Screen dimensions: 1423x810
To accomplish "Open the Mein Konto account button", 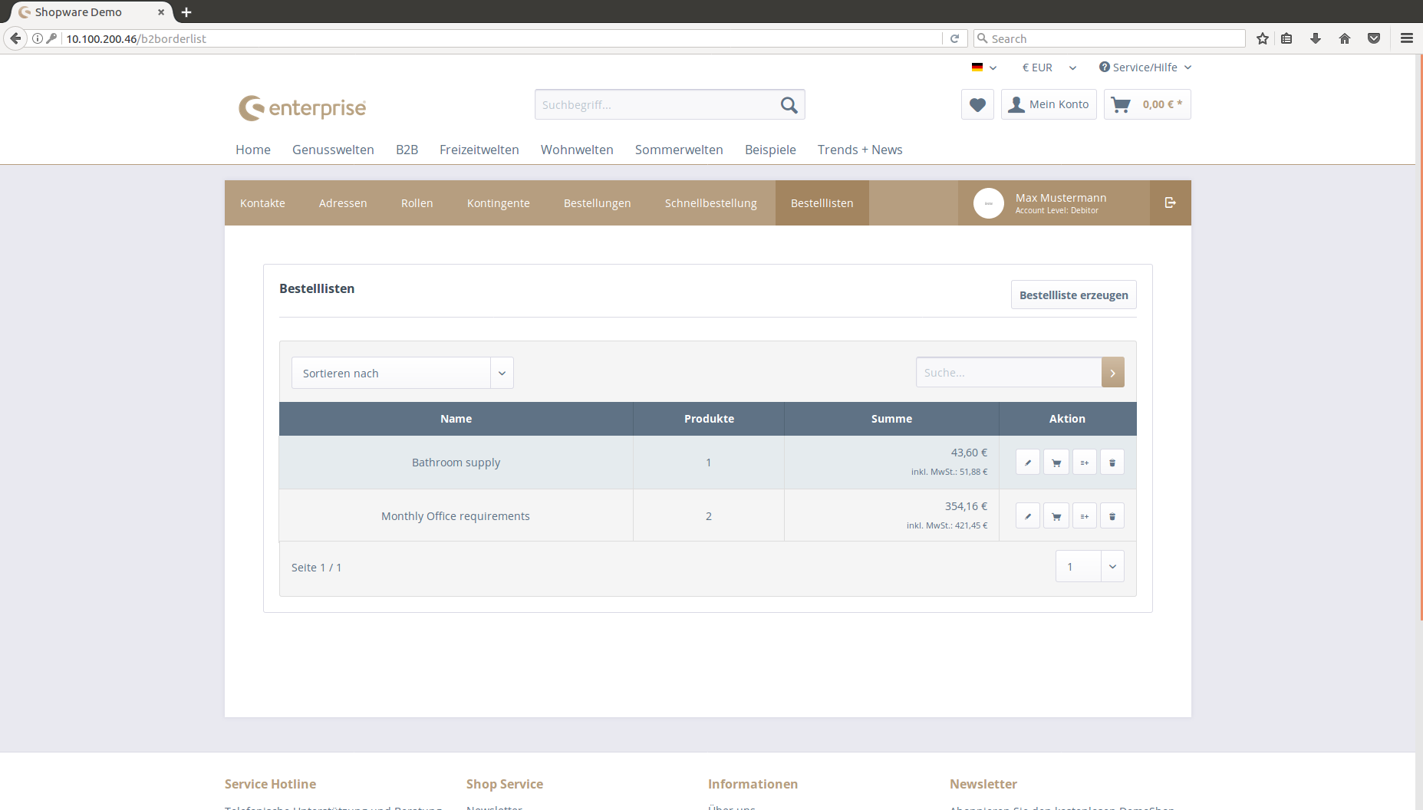I will (x=1049, y=104).
